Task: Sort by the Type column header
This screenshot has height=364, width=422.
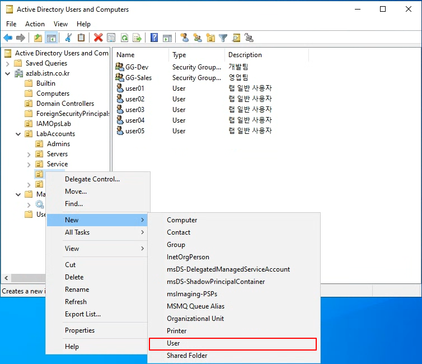Action: 197,55
